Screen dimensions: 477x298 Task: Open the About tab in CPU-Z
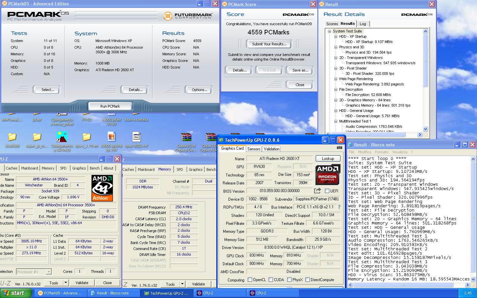click(x=109, y=168)
